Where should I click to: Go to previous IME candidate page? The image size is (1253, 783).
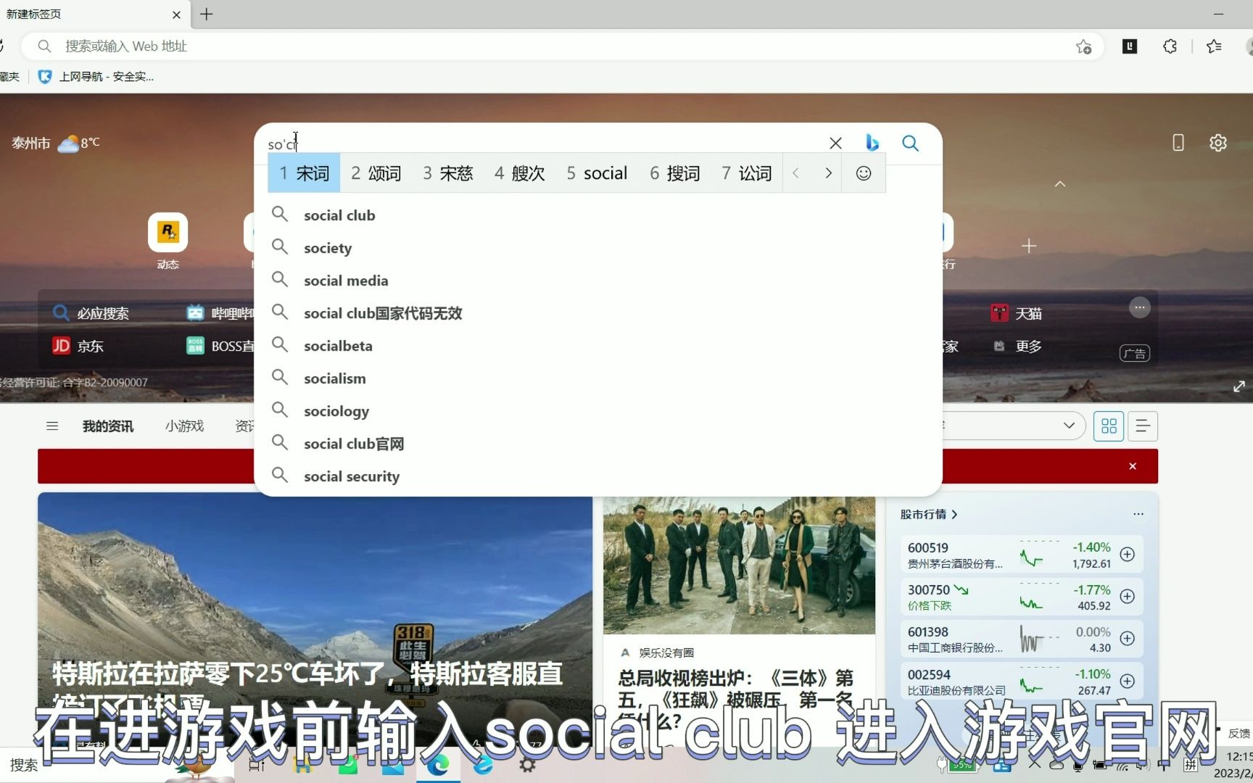point(795,173)
